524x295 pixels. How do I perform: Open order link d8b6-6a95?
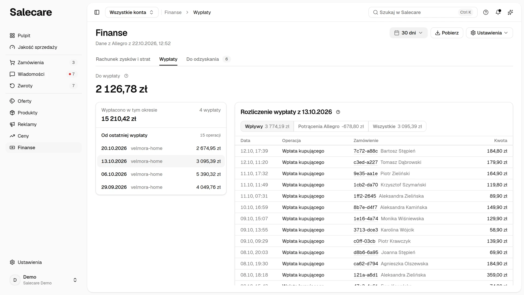pyautogui.click(x=366, y=252)
